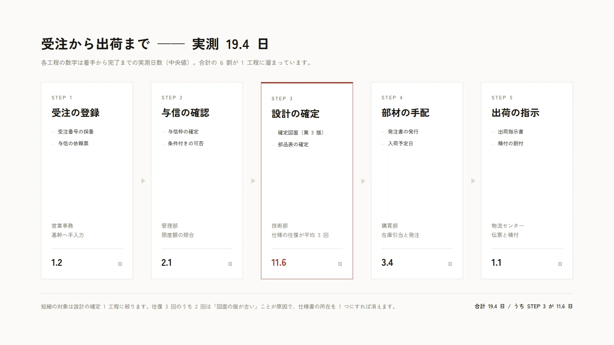This screenshot has height=345, width=614.
Task: Click the footer total 合計 19.4 日
Action: [x=490, y=306]
